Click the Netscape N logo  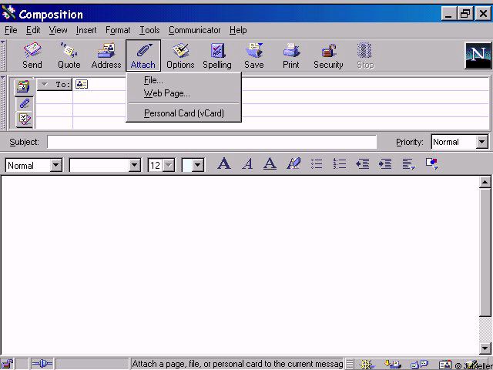[478, 55]
